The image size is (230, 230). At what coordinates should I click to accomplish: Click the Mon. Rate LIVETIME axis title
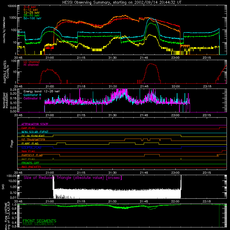[7, 216]
